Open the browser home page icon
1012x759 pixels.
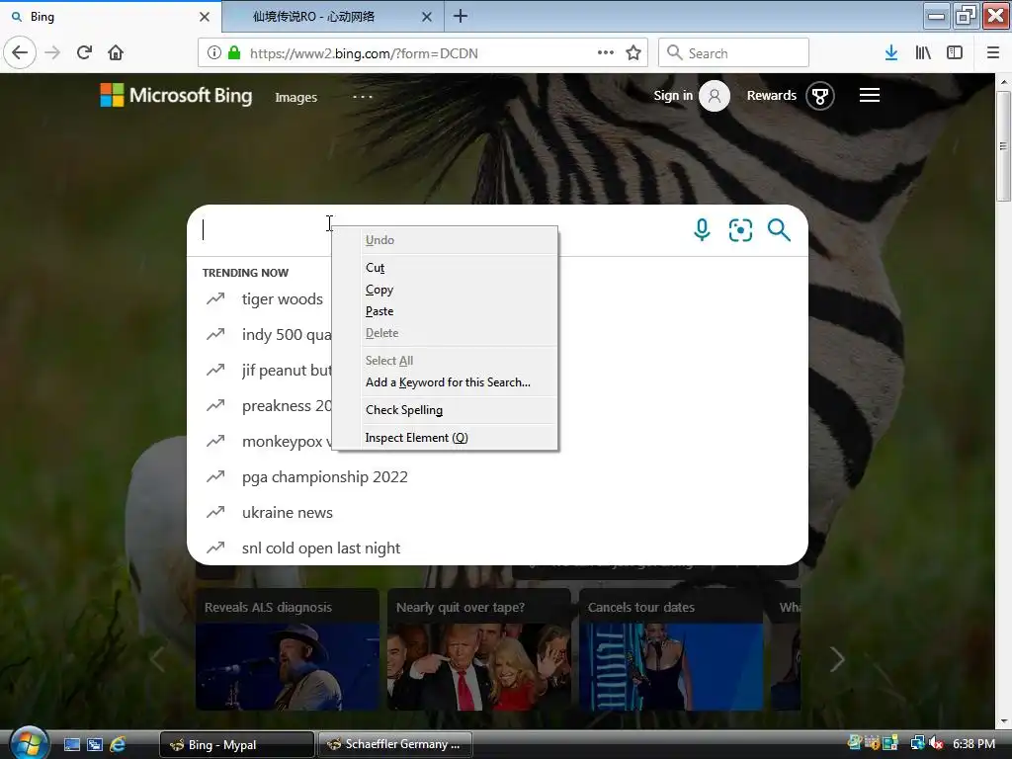tap(116, 52)
